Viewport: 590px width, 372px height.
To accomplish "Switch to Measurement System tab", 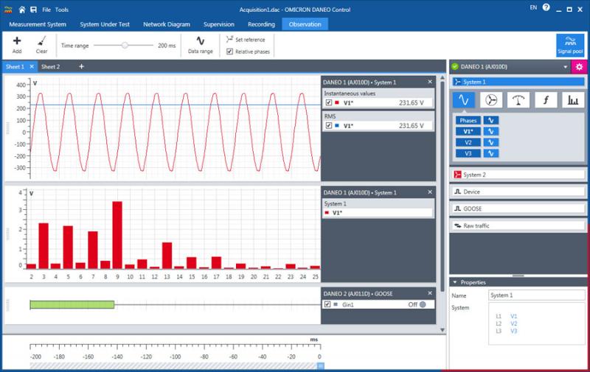I will (38, 24).
